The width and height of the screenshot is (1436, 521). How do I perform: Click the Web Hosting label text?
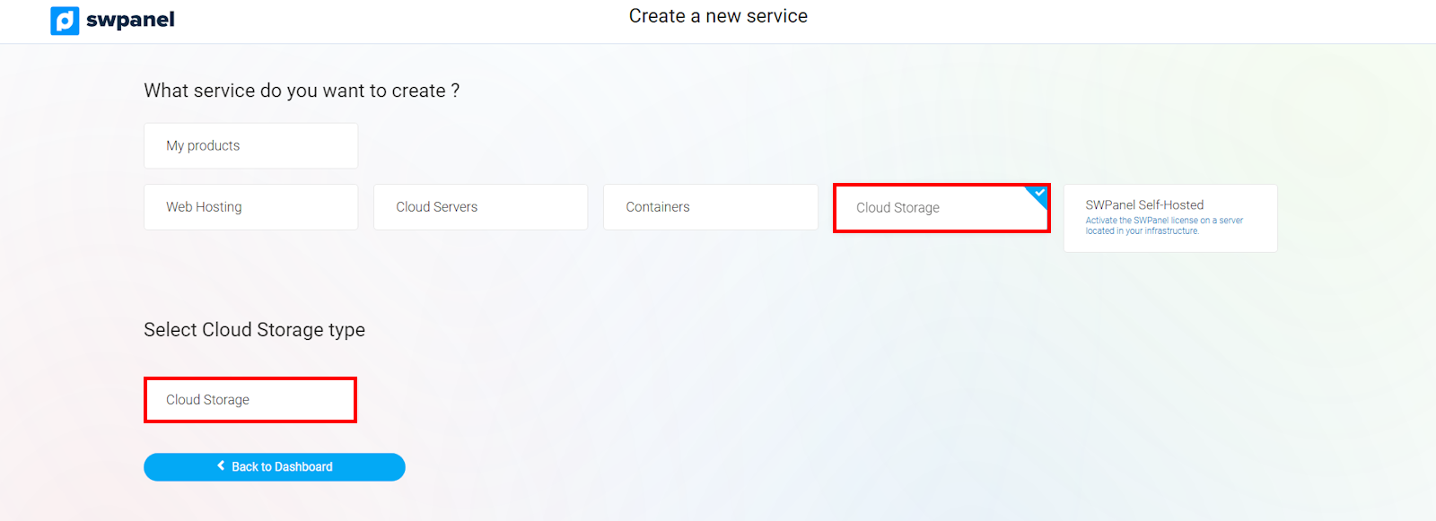click(204, 207)
